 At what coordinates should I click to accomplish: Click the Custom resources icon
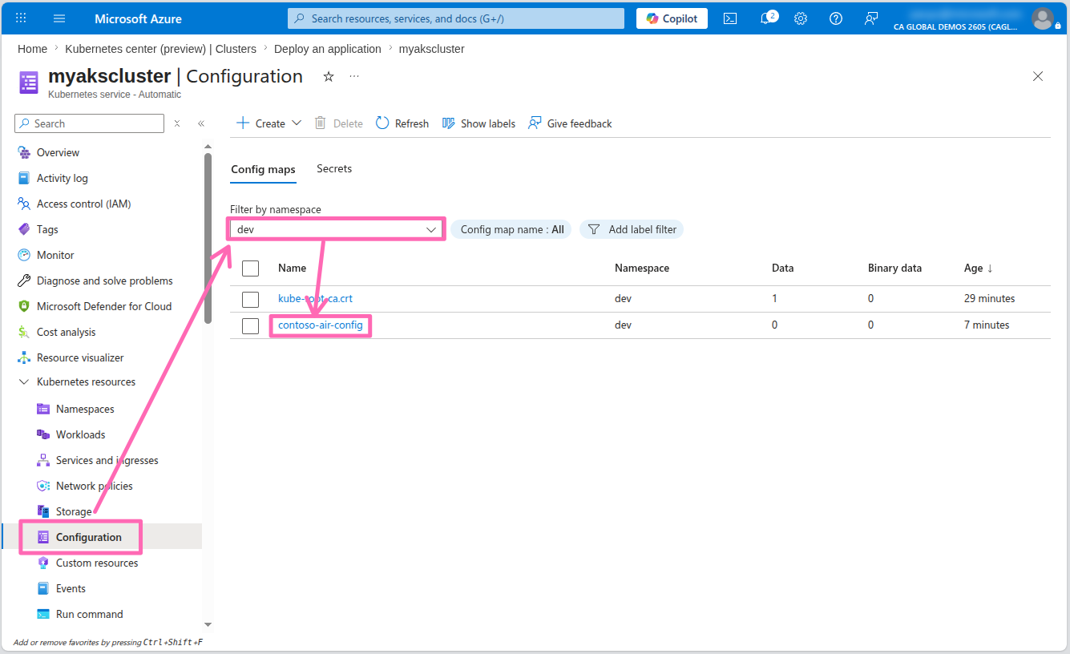pyautogui.click(x=43, y=563)
